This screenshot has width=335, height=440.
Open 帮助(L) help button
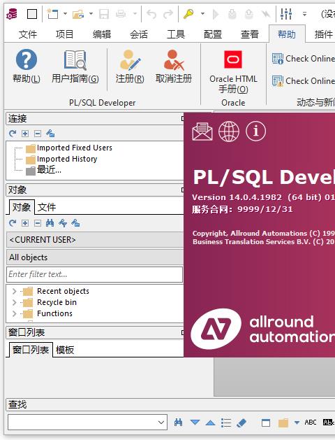(27, 66)
